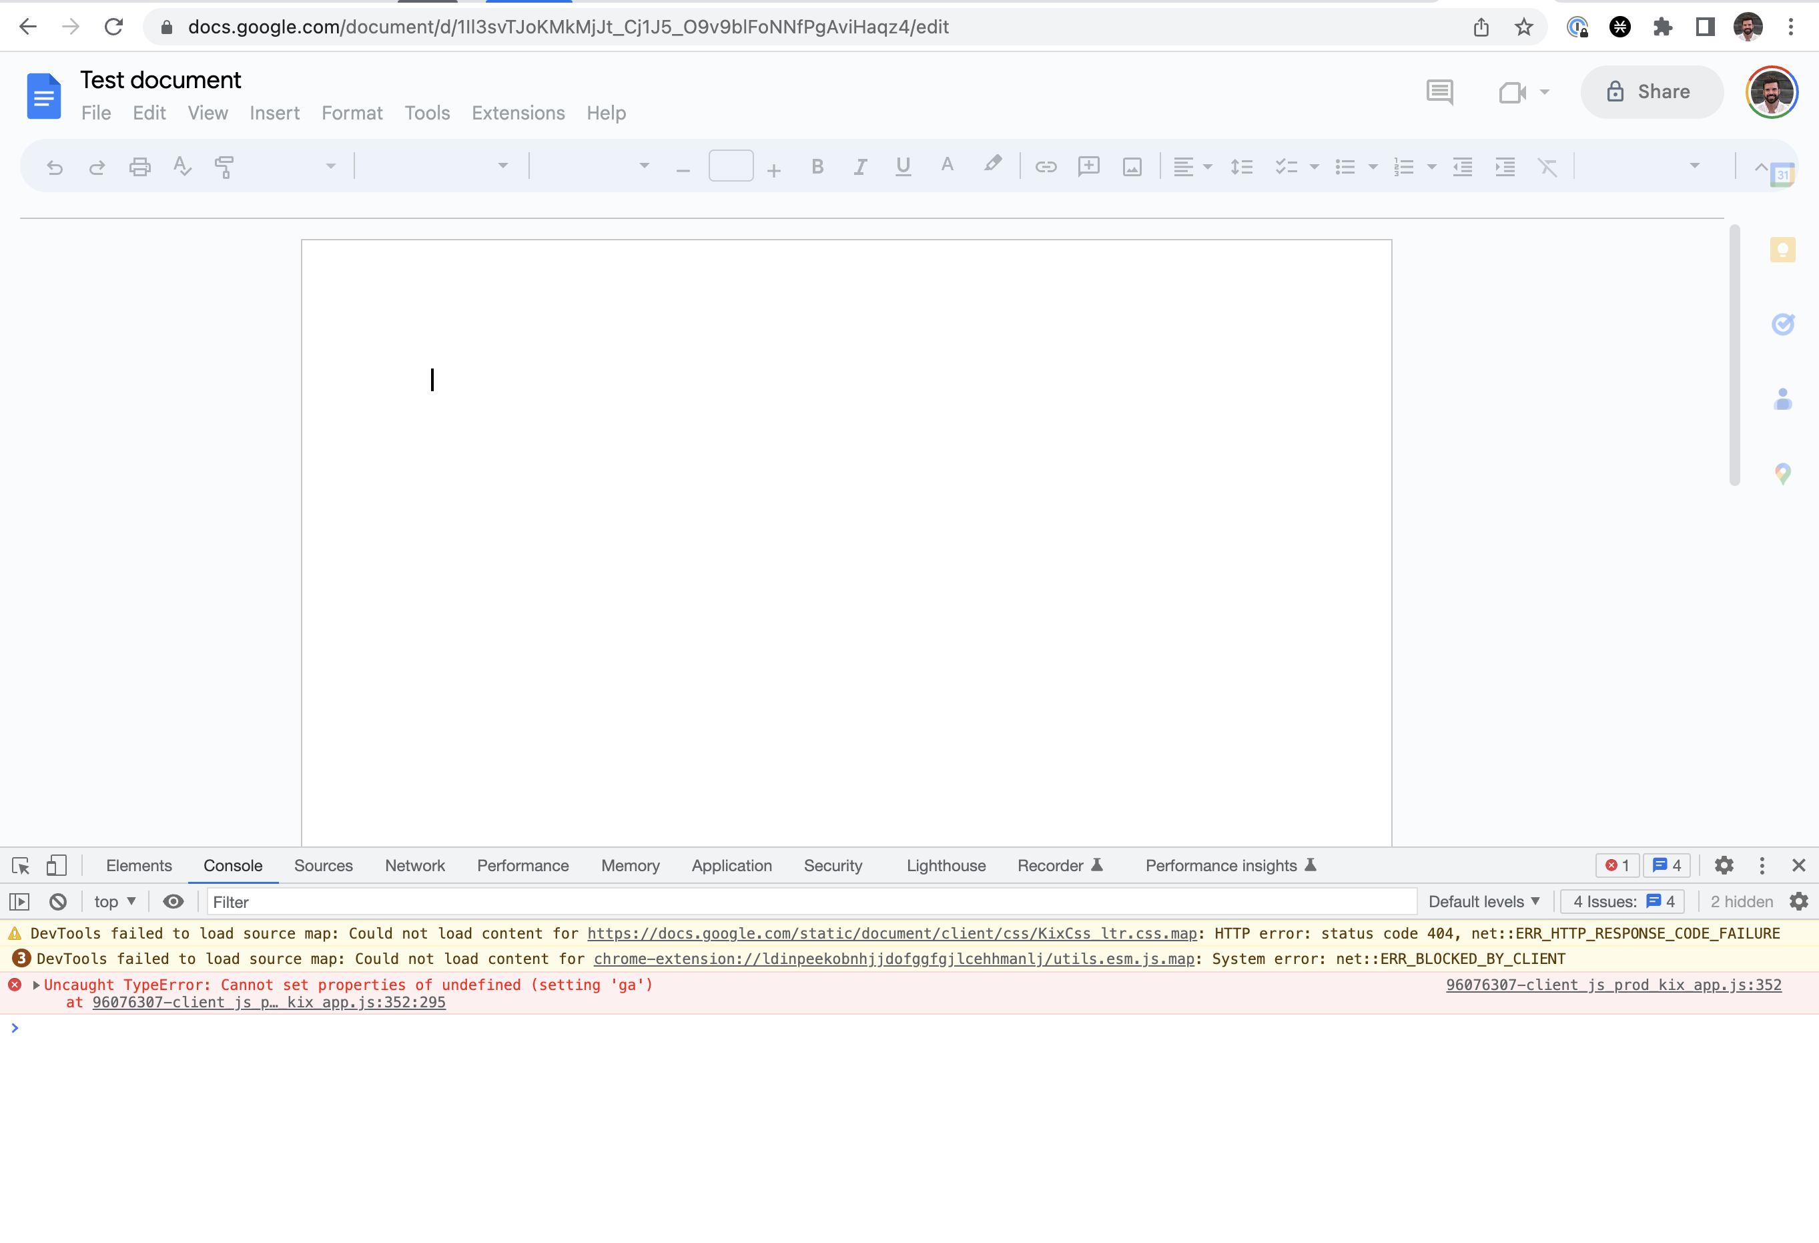The image size is (1819, 1243).
Task: Add a comment with the toolbar icon
Action: (1089, 166)
